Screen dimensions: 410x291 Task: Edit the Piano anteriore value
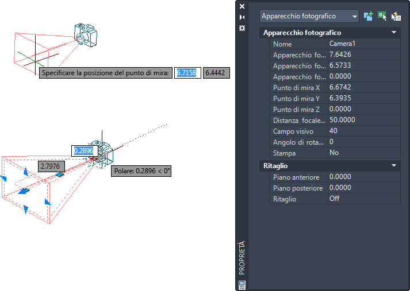tap(364, 177)
